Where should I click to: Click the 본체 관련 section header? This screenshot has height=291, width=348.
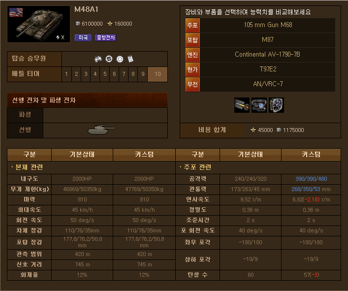[29, 167]
